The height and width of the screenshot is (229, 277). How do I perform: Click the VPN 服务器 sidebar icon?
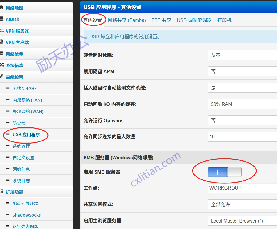(1, 31)
